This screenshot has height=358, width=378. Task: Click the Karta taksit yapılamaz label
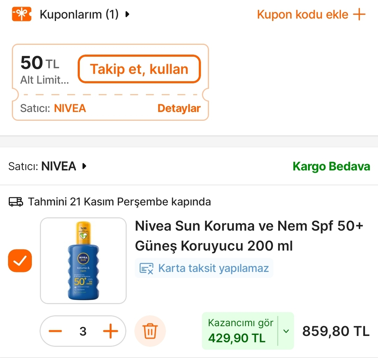(213, 268)
